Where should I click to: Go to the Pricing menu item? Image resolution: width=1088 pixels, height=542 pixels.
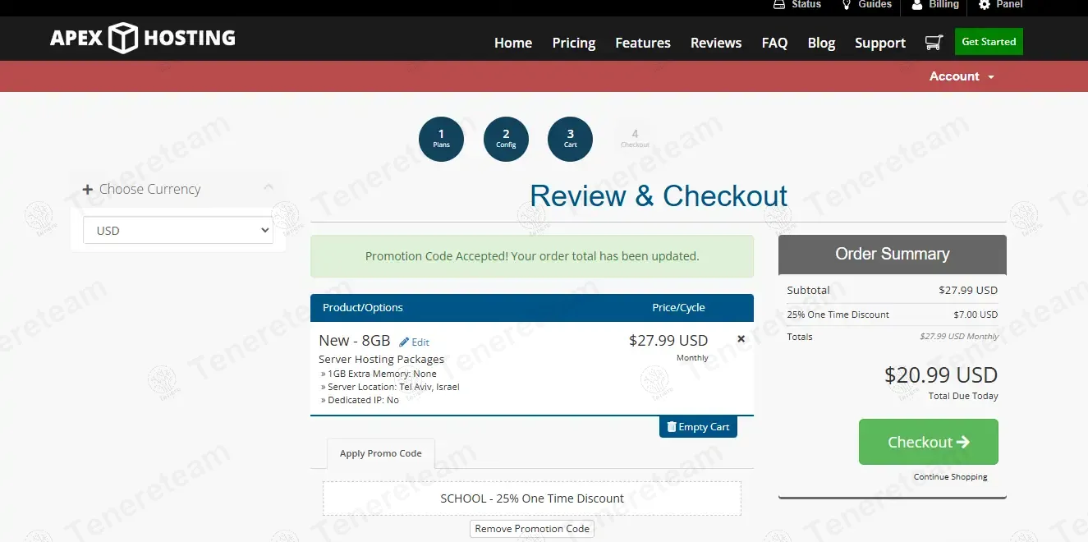[x=573, y=43]
